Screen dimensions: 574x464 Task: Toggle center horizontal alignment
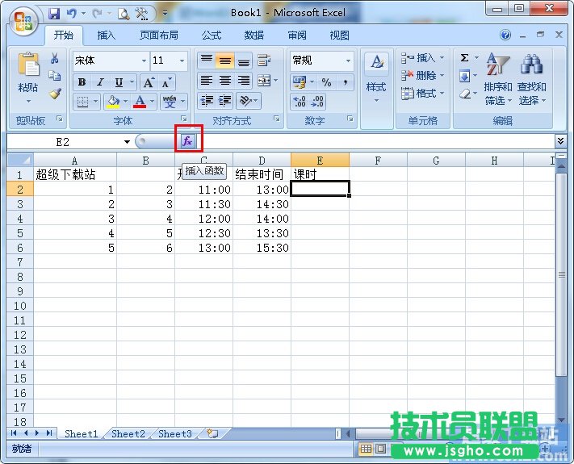pos(224,81)
